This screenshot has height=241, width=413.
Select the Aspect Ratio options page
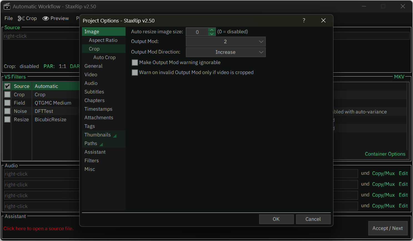103,40
